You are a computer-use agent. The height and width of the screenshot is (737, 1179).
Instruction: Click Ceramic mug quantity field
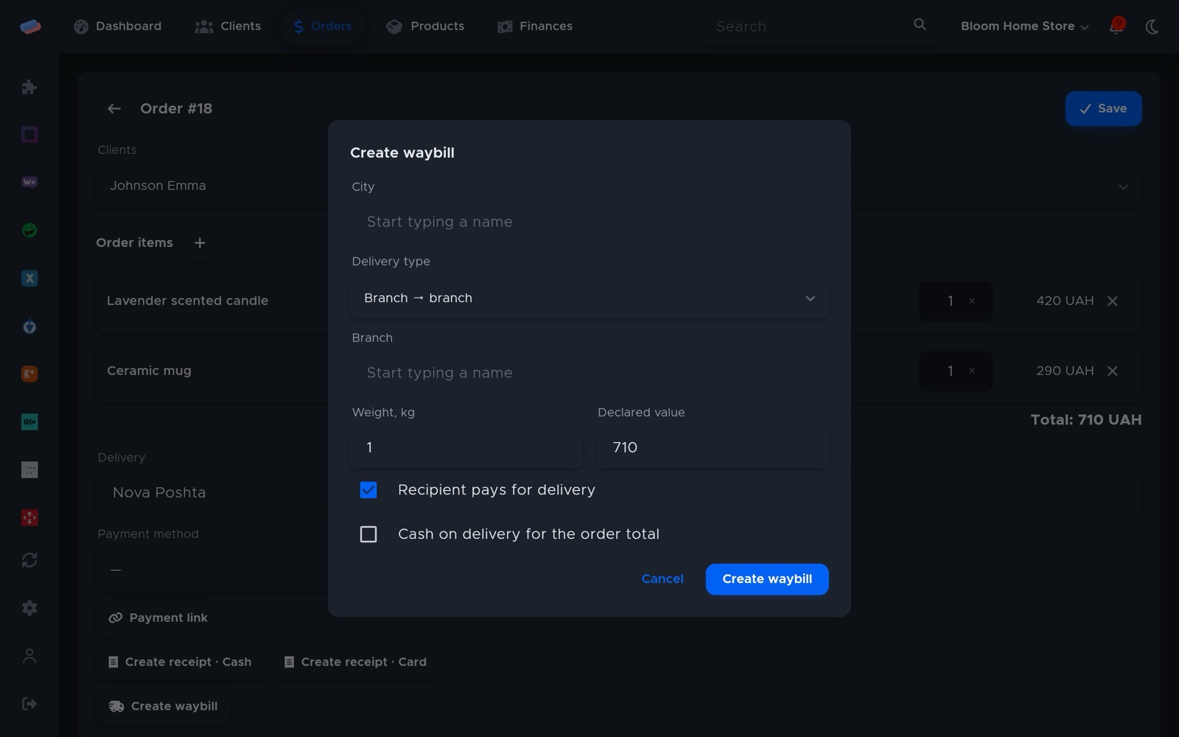point(955,371)
